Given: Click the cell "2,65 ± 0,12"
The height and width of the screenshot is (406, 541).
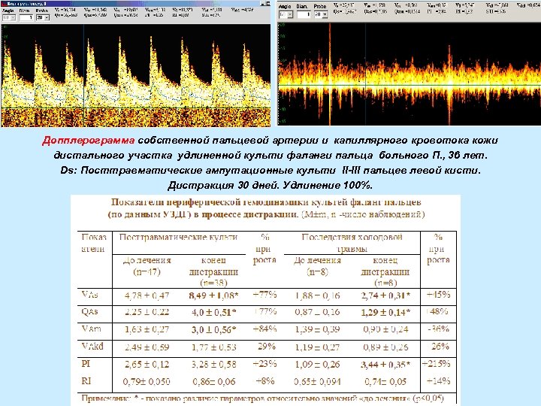Looking at the screenshot, I should [147, 364].
